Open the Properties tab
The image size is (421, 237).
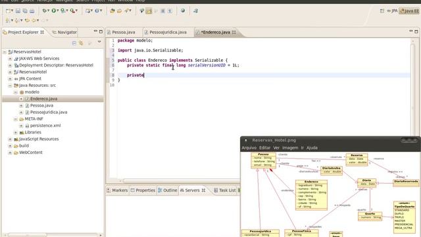click(x=143, y=190)
